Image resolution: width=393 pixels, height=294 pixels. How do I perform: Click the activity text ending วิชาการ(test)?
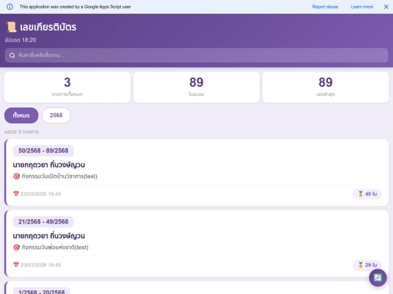point(60,176)
